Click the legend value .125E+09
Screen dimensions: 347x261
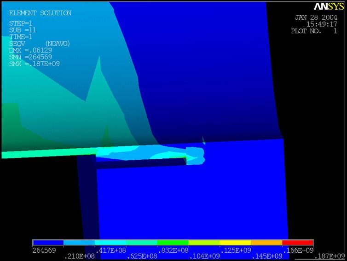[236, 250]
